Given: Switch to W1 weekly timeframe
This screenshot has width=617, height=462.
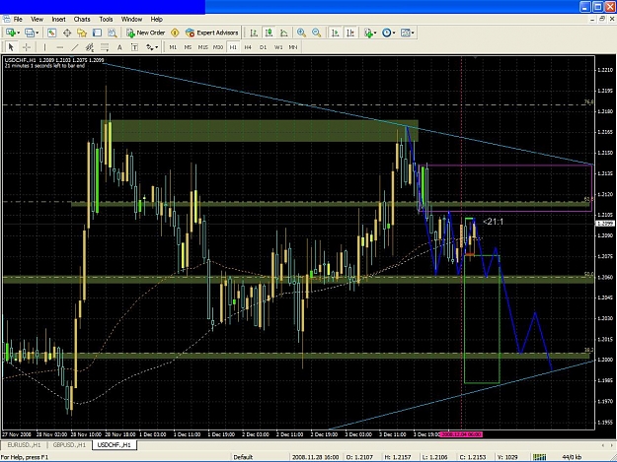Looking at the screenshot, I should pos(278,47).
